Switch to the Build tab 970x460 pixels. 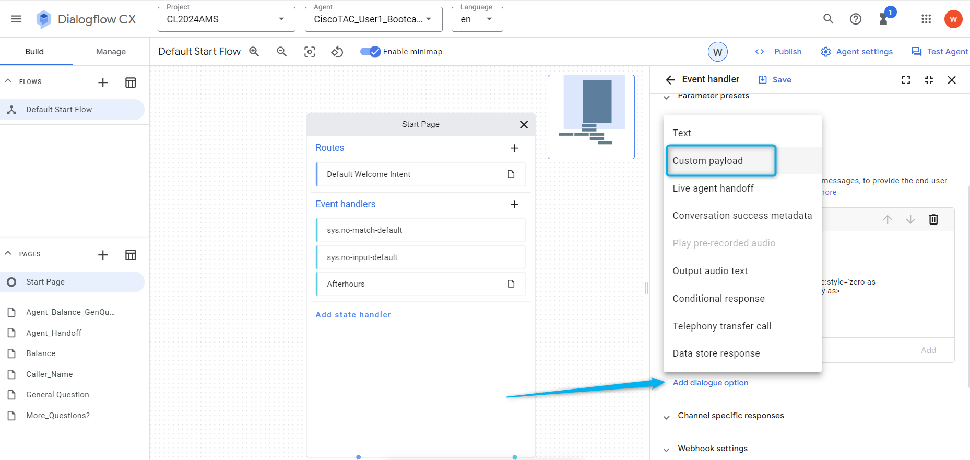coord(34,52)
